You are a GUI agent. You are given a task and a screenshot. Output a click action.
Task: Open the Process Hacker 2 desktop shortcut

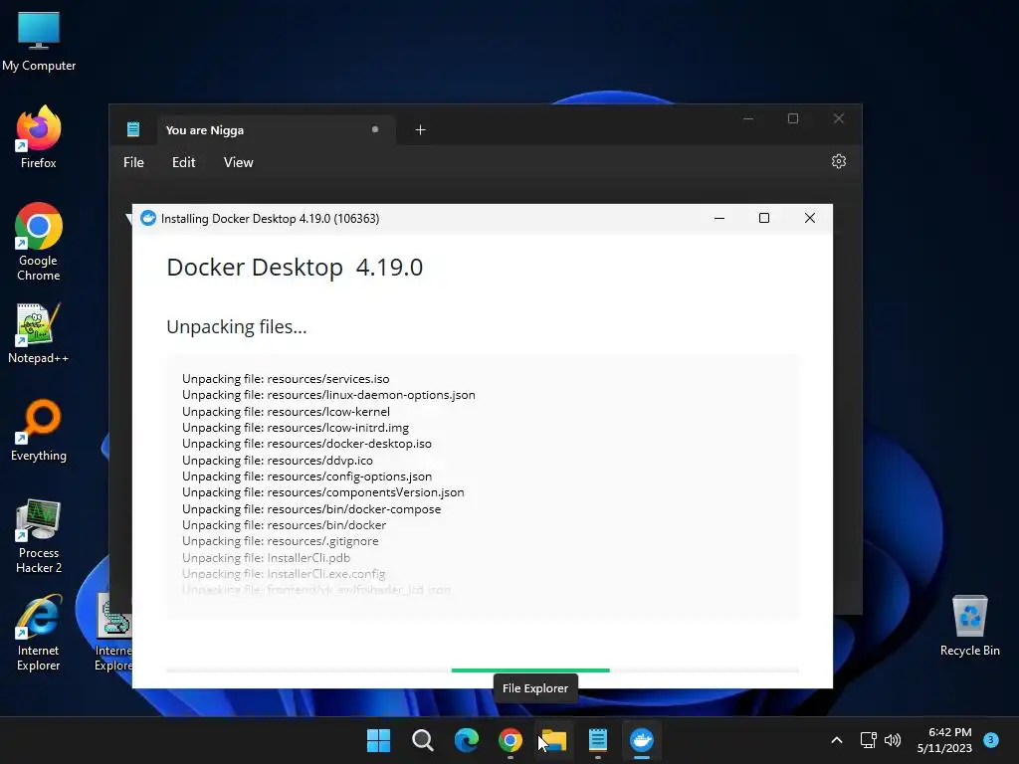[39, 536]
